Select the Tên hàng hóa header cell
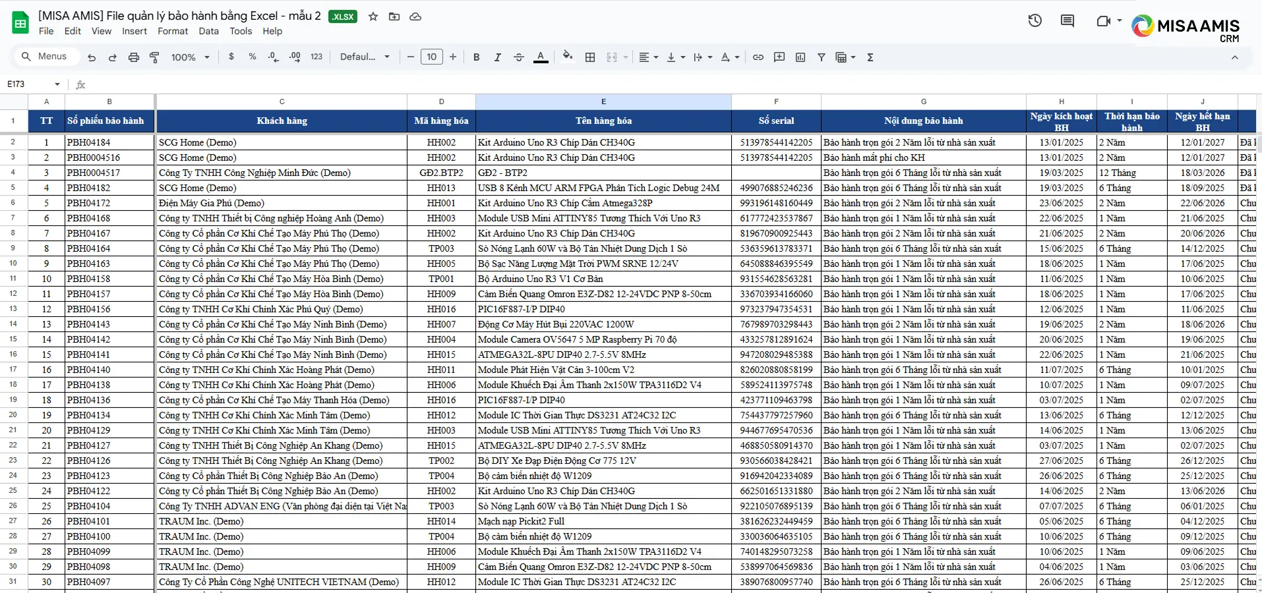Image resolution: width=1262 pixels, height=593 pixels. pos(603,121)
